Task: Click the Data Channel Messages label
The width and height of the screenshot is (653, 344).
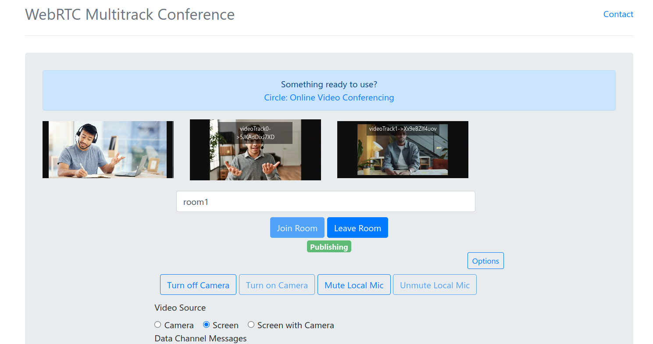Action: pos(200,338)
